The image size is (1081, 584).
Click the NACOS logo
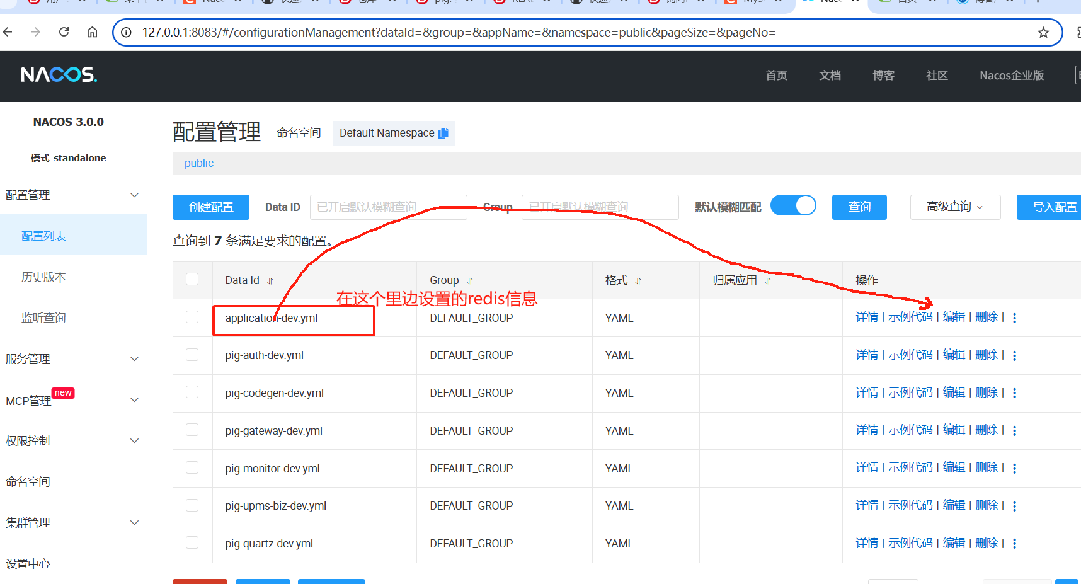59,75
